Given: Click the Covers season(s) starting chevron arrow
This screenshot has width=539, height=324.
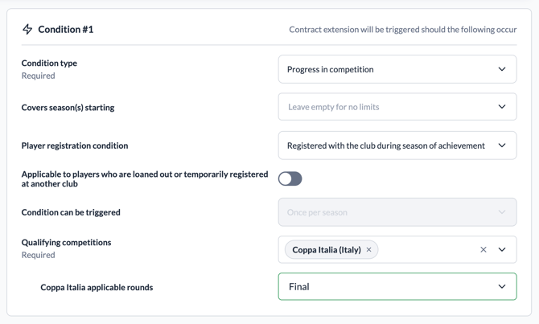Looking at the screenshot, I should 502,107.
